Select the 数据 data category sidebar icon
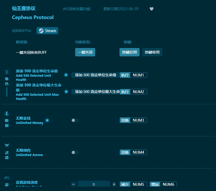This screenshot has height=191, width=216. pos(7,117)
